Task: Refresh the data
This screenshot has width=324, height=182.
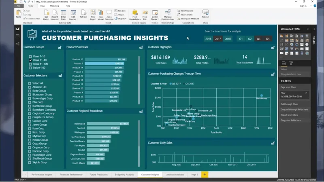Action: tap(83, 14)
